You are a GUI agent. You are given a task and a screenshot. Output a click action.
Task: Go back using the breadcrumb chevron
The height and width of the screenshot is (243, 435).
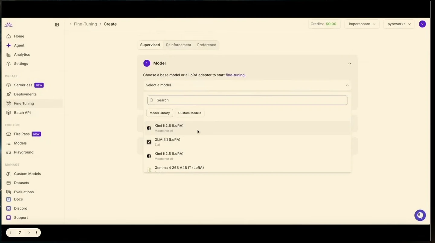click(71, 24)
